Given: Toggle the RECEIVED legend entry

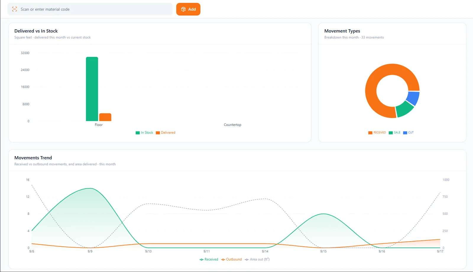Looking at the screenshot, I should click(377, 132).
